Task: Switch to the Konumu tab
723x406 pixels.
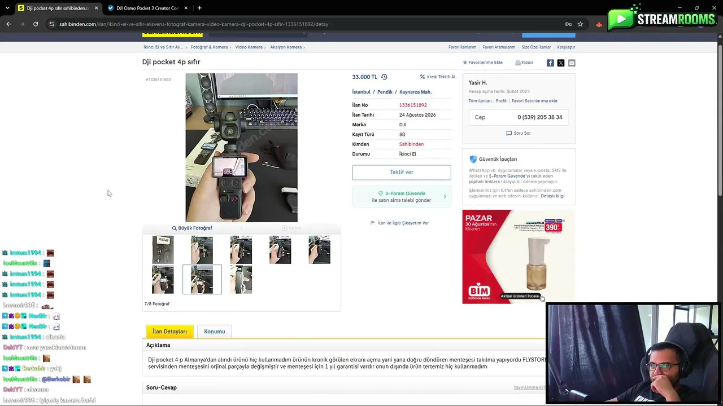Action: [215, 332]
